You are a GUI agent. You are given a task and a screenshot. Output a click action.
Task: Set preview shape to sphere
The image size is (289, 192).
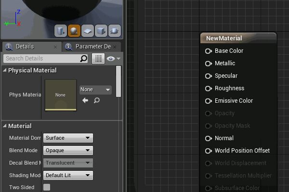tap(74, 31)
